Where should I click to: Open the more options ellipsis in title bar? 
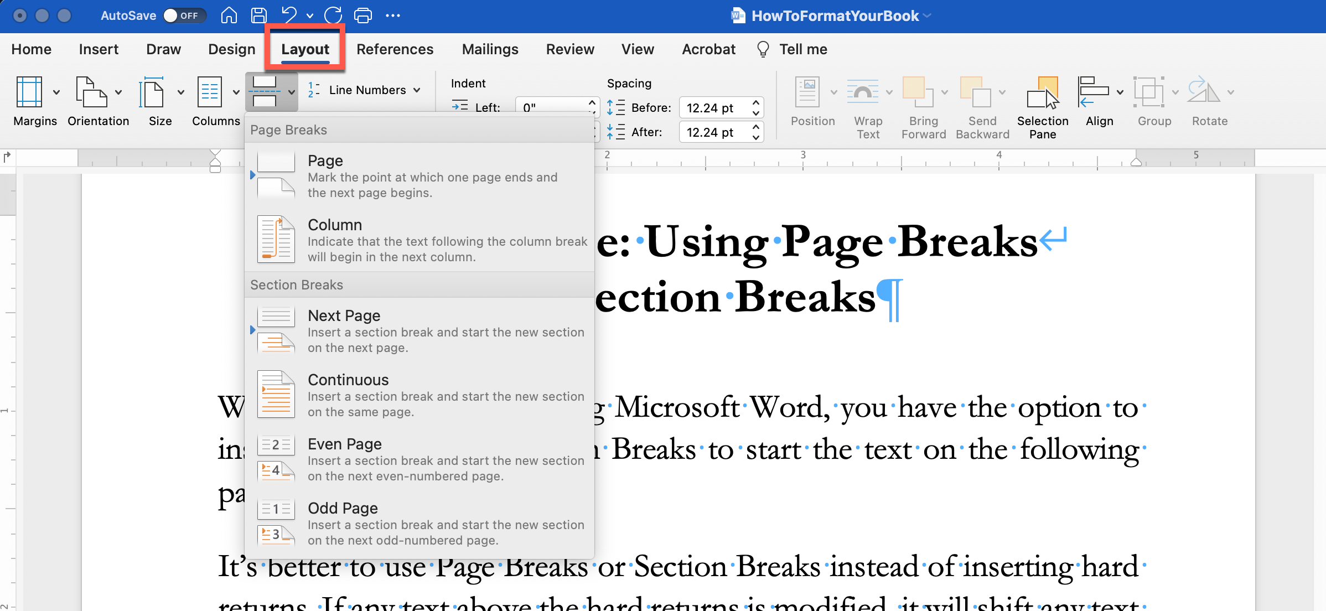393,15
